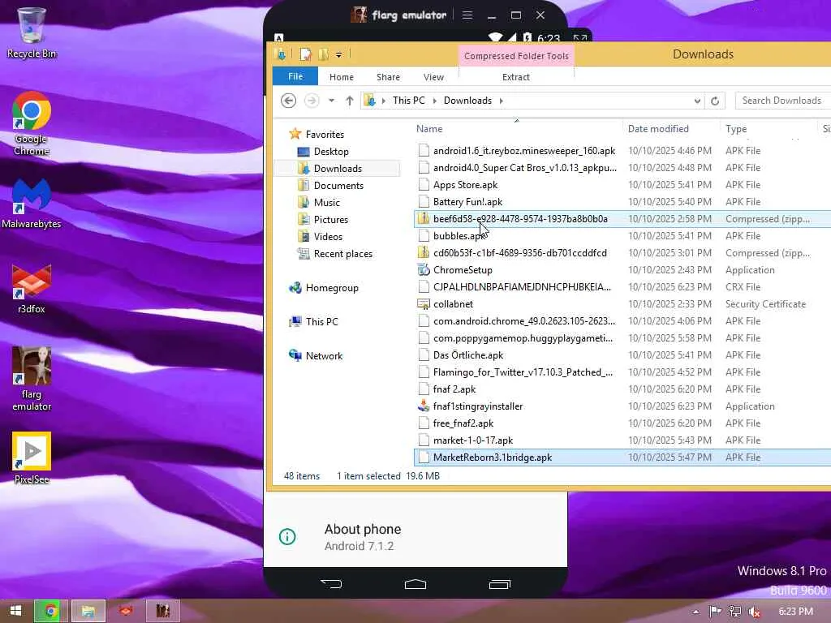Select Documents in the navigation pane

[x=338, y=186]
